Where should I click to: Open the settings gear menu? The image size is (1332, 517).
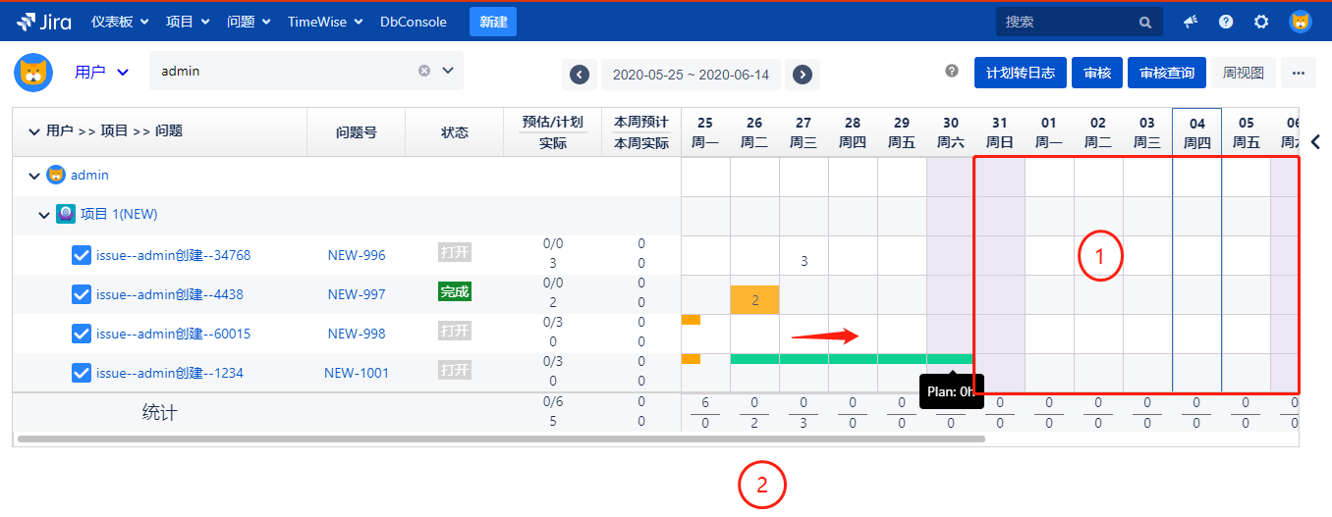(1261, 22)
